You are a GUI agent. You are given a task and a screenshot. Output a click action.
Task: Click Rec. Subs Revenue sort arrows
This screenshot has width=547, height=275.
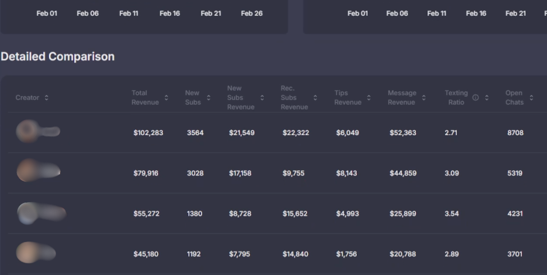[315, 98]
